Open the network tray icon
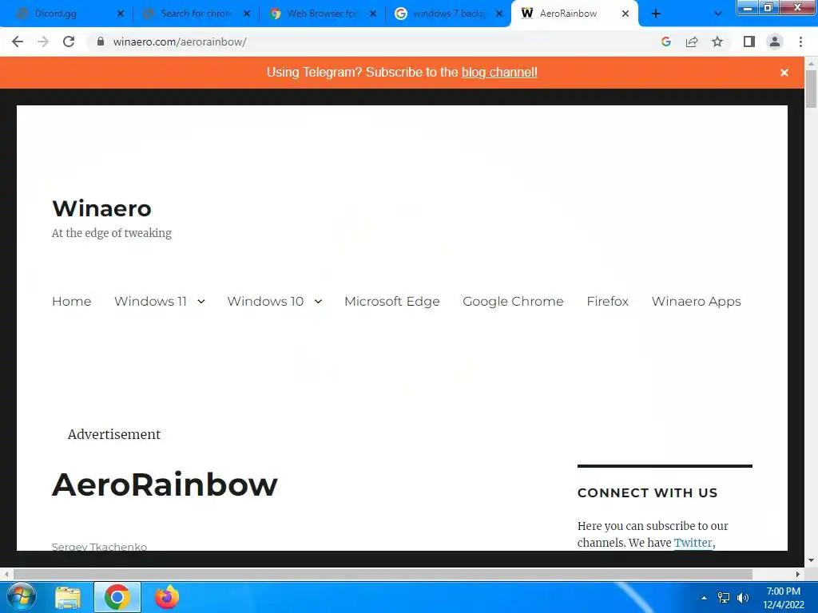The width and height of the screenshot is (818, 613). pos(724,598)
